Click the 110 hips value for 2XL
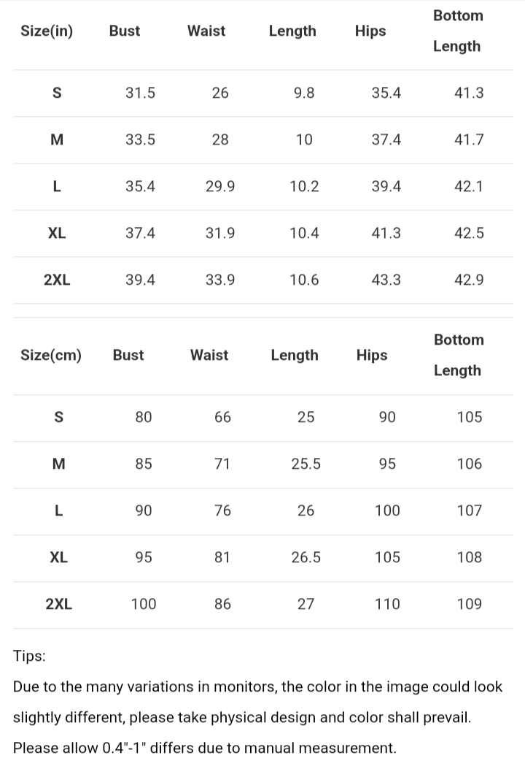 point(387,604)
